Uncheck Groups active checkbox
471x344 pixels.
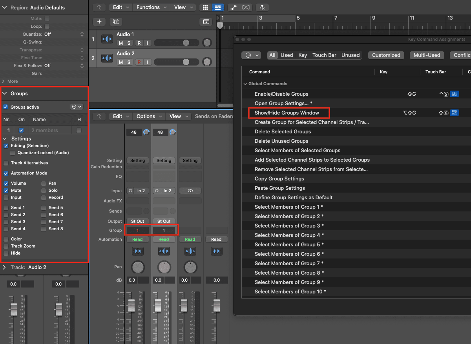tap(5, 107)
